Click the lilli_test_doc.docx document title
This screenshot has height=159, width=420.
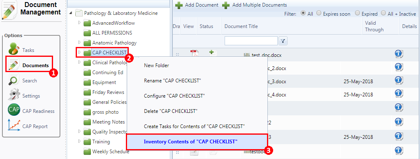pos(262,55)
